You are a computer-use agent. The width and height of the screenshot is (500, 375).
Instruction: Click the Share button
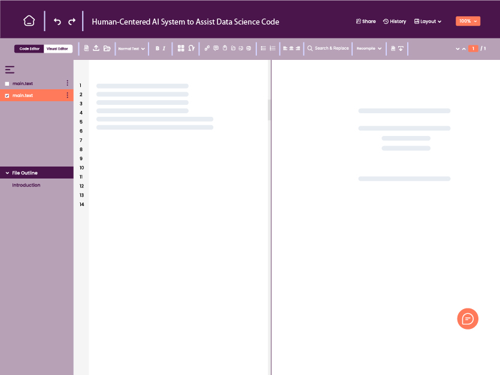(365, 21)
